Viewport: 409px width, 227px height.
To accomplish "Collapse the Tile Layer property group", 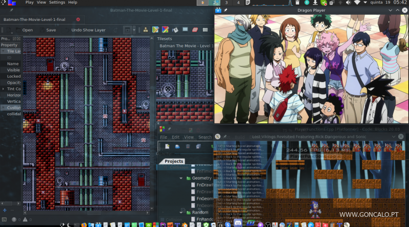I will click(3, 52).
